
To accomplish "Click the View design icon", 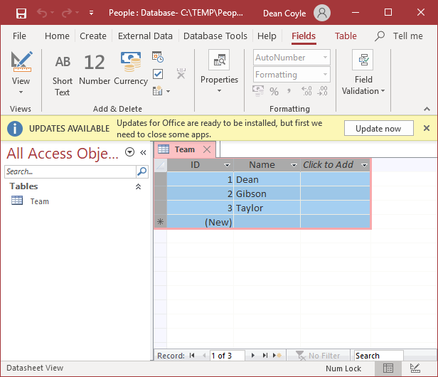I will coord(21,62).
